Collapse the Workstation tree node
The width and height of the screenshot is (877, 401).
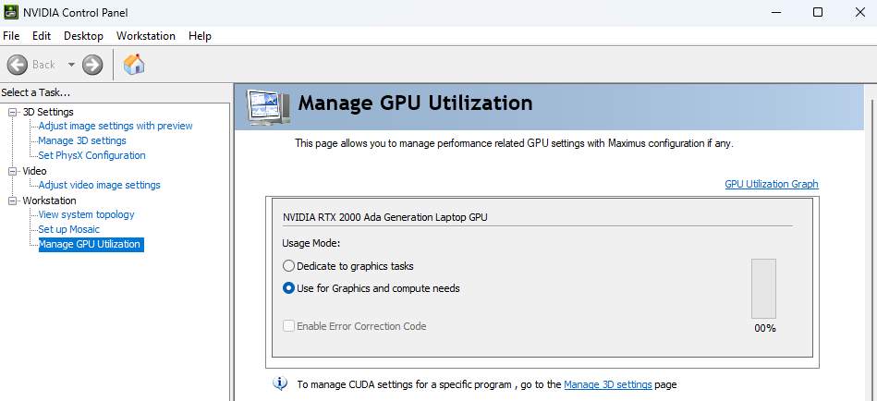click(x=12, y=200)
